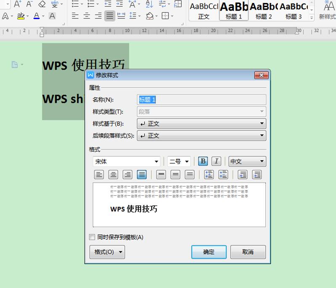Toggle justify alignment in the ribbon
The height and width of the screenshot is (288, 336).
point(110,16)
